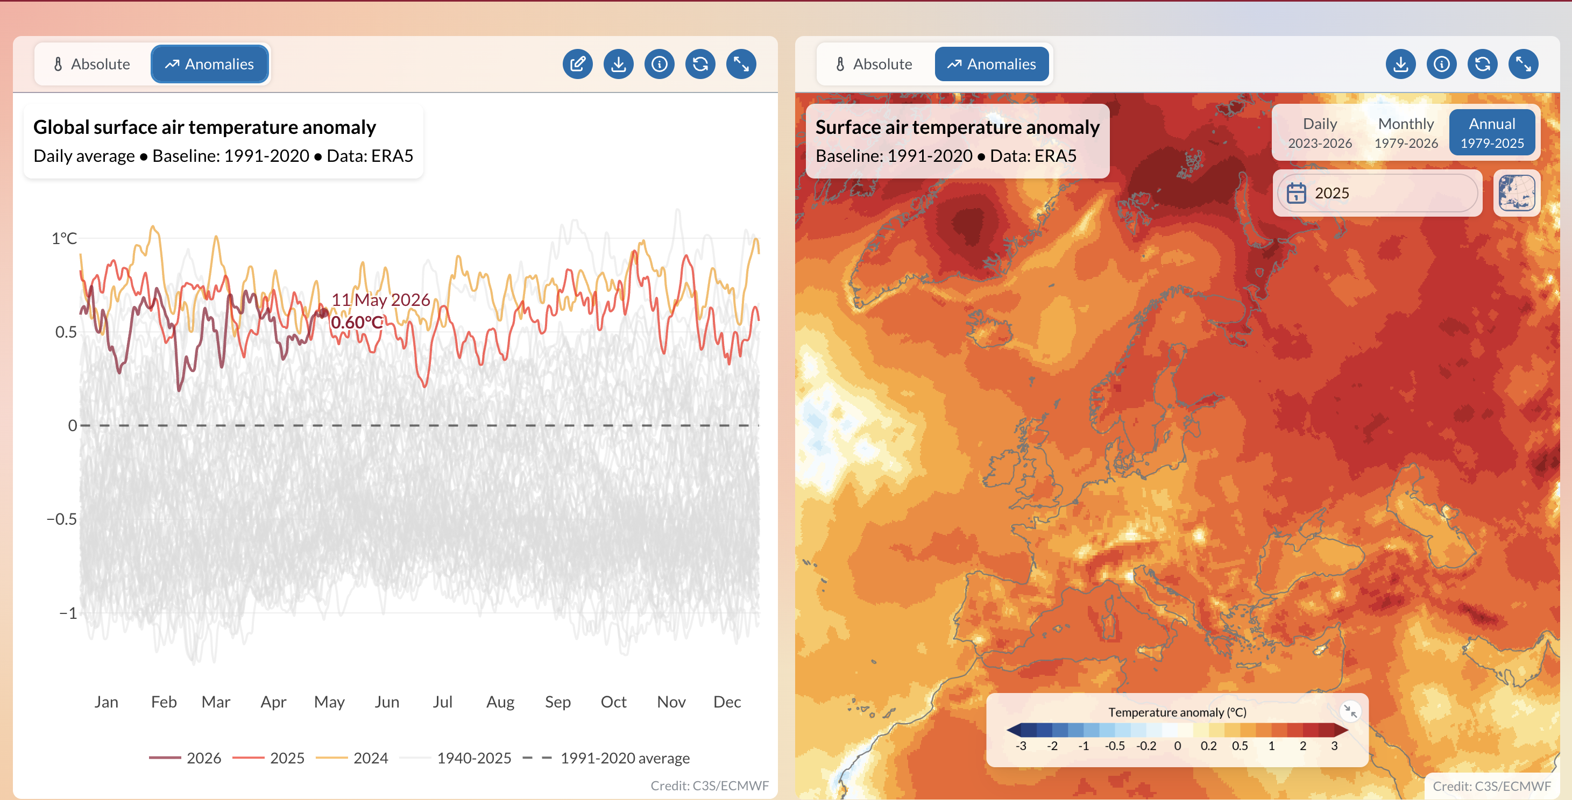
Task: Select the Daily 2023-2026 tab
Action: 1319,133
